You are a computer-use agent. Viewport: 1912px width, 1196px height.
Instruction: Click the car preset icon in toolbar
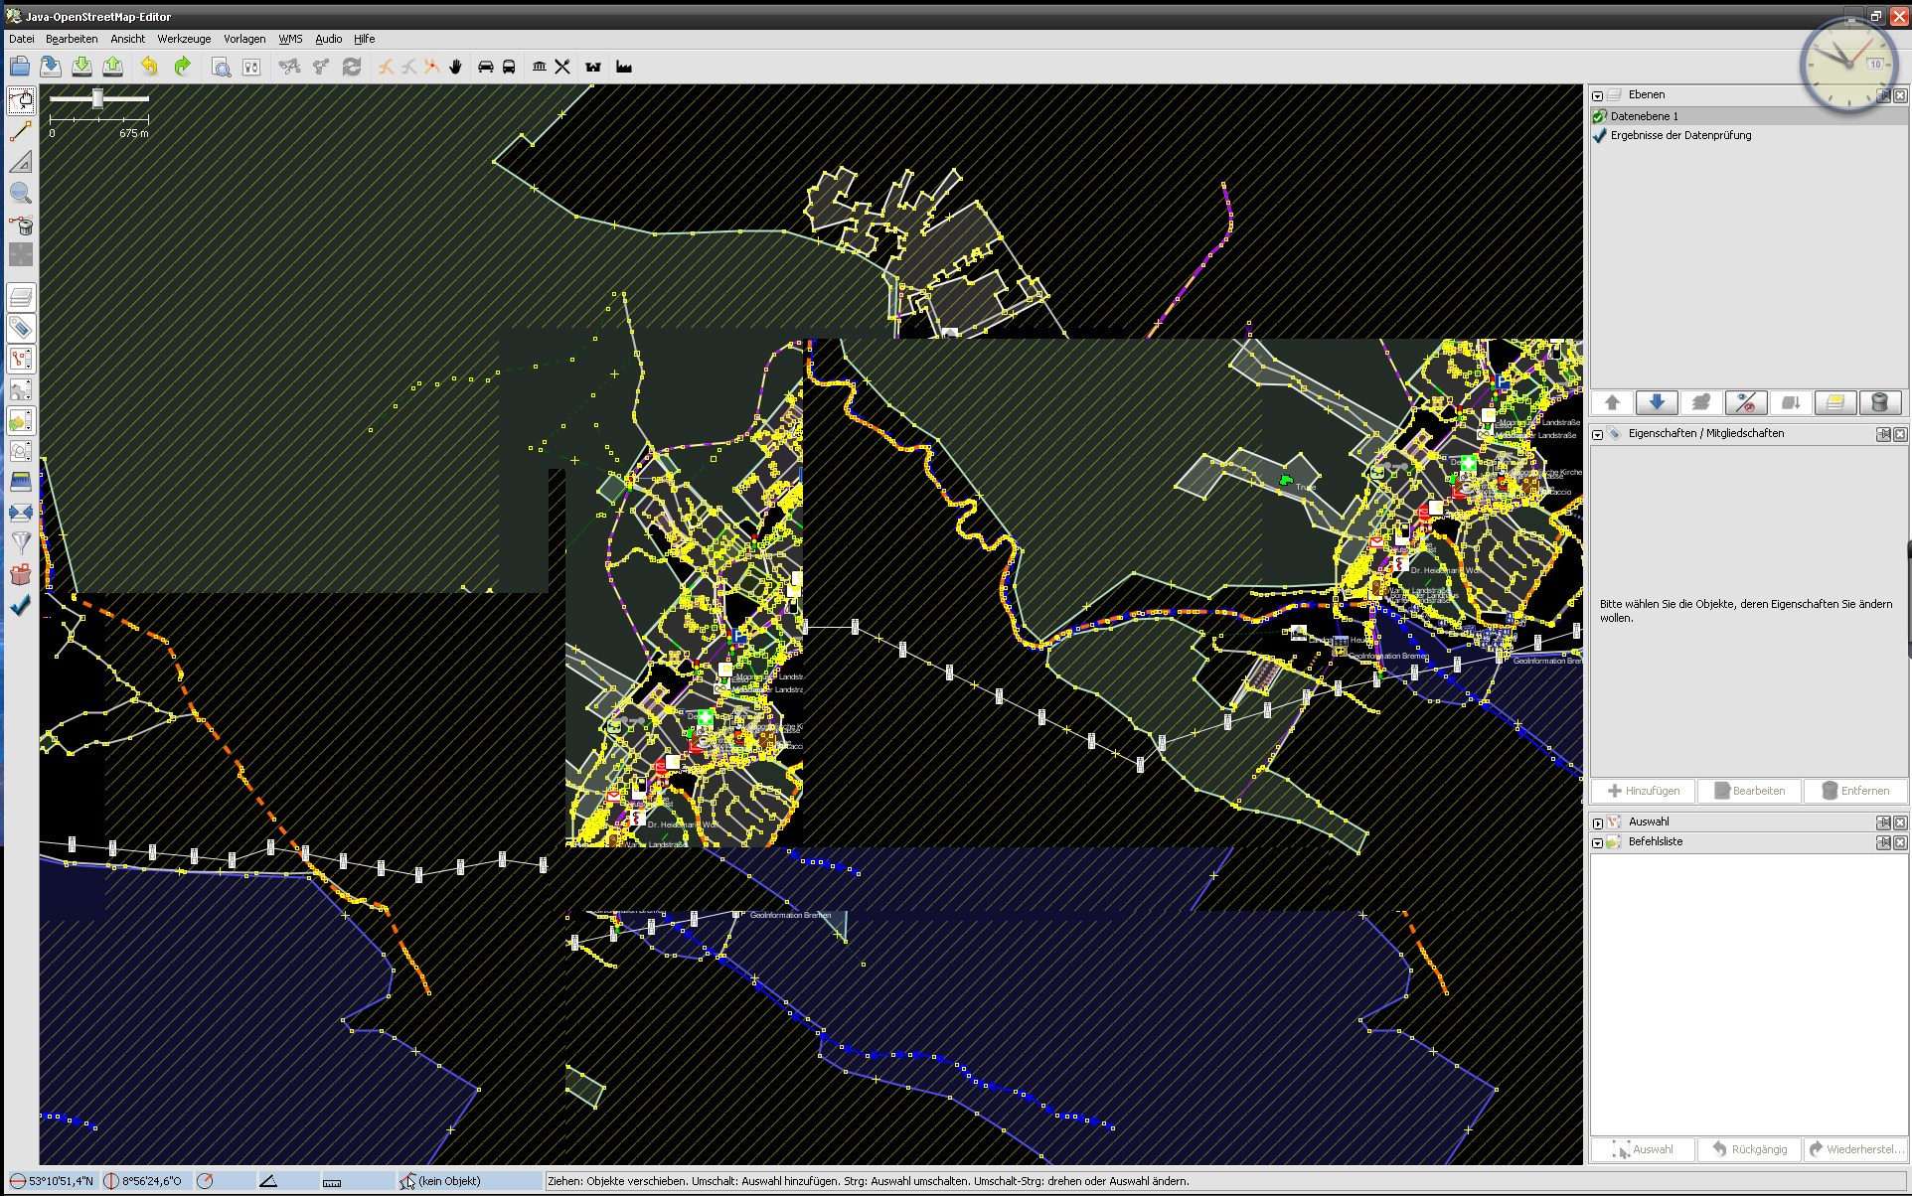[x=486, y=67]
